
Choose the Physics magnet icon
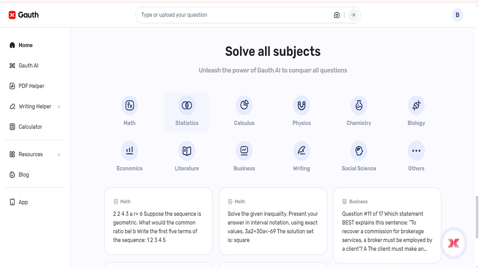tap(302, 106)
